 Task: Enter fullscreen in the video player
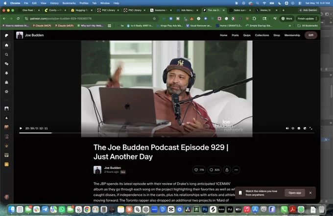[x=310, y=128]
